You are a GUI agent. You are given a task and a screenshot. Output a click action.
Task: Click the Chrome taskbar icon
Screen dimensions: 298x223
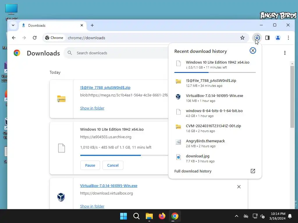(x=175, y=216)
